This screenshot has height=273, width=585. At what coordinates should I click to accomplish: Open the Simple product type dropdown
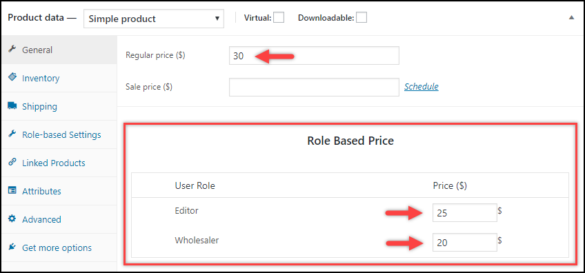point(154,19)
